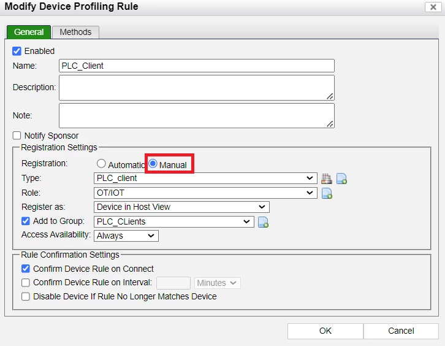This screenshot has width=445, height=346.
Task: Click the Registration Settings group label
Action: [59, 147]
